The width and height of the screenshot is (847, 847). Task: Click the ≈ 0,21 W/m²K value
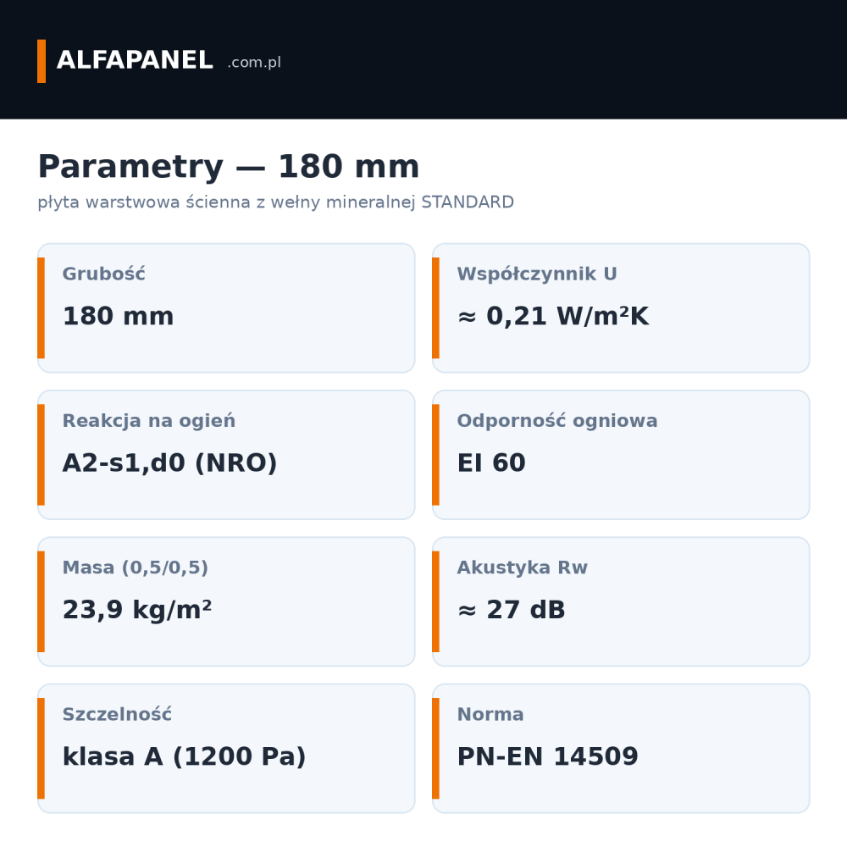coord(553,316)
